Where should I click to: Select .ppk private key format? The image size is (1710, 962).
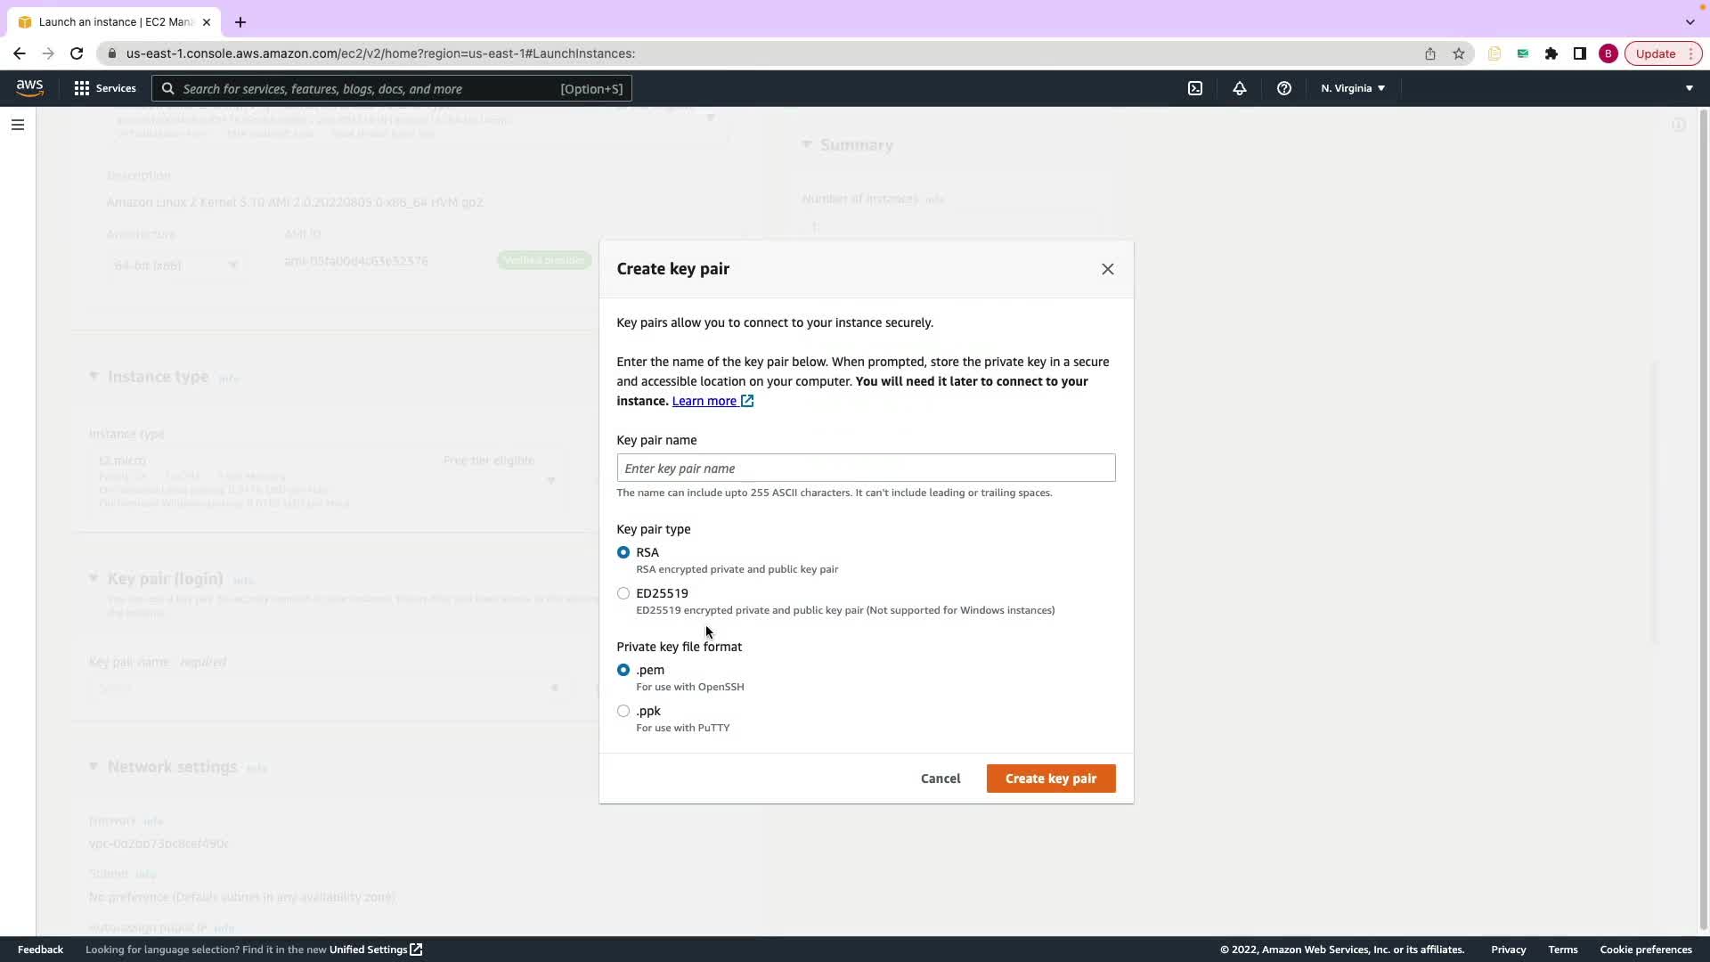click(x=623, y=711)
